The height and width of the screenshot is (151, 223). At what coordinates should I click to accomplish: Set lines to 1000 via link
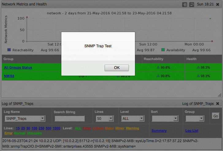point(56,128)
